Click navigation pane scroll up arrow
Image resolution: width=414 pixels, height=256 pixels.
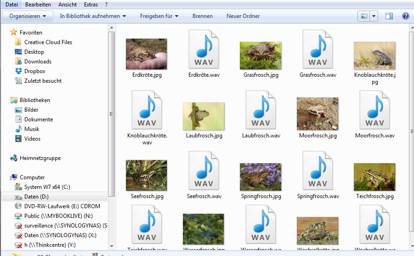[111, 28]
